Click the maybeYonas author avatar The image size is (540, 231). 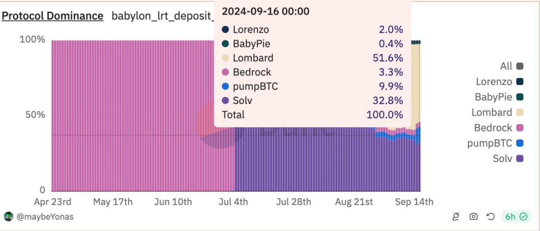[8, 217]
